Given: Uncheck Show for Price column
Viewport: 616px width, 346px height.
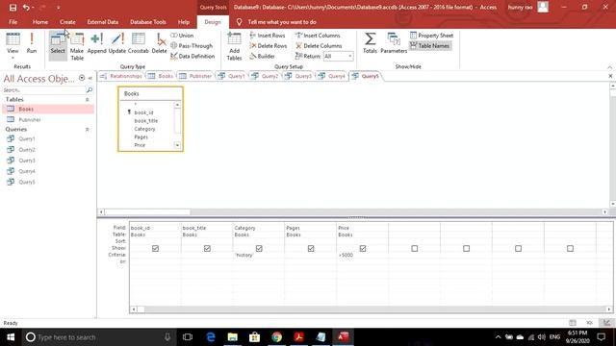Looking at the screenshot, I should tap(363, 248).
